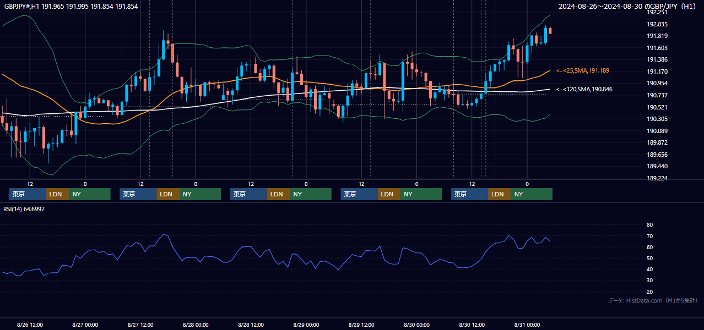
Task: Click the RSI(14) 64.6997 indicator label
Action: click(24, 209)
